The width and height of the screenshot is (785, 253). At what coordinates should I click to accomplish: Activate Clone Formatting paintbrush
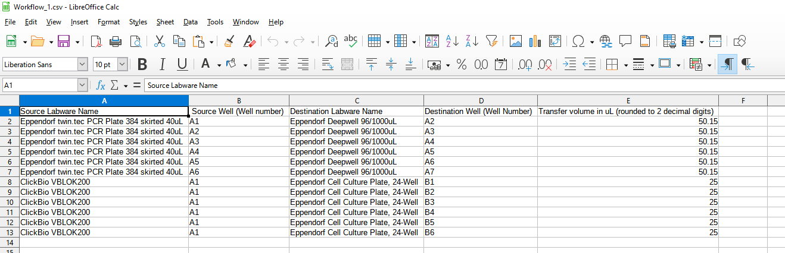coord(229,41)
